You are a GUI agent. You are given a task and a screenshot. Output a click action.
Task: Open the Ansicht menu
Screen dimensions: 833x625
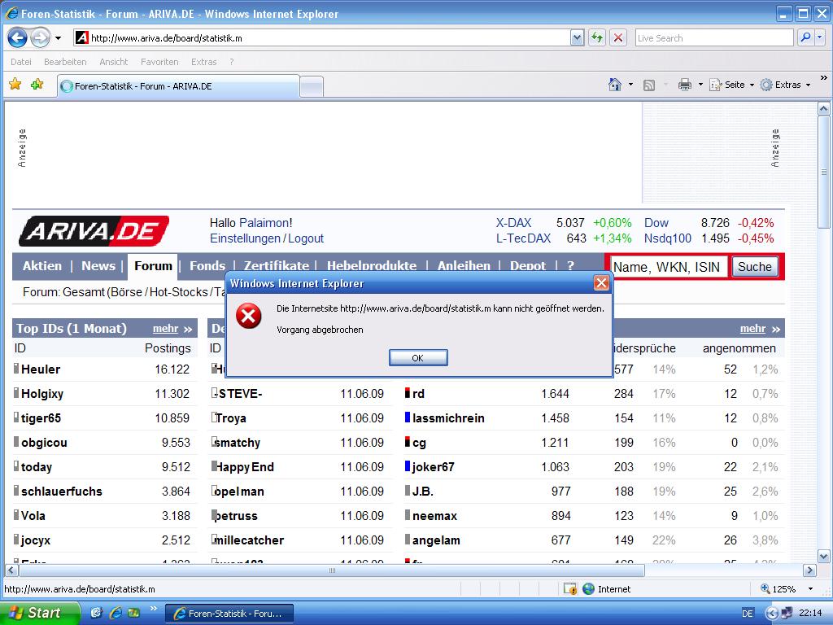114,62
